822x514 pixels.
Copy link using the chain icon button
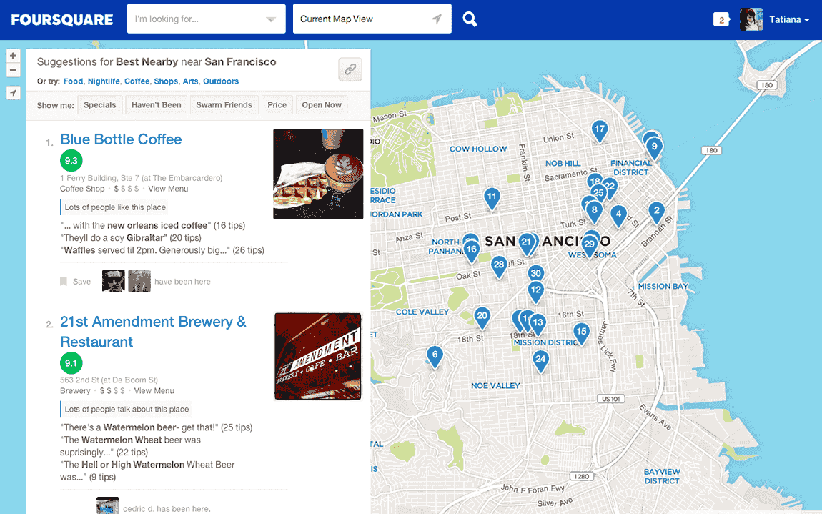coord(350,69)
